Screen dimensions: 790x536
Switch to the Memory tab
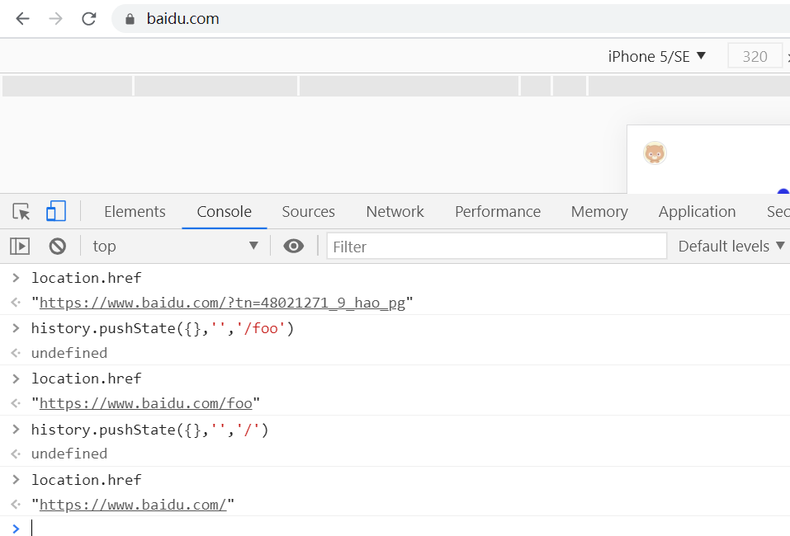(x=599, y=212)
